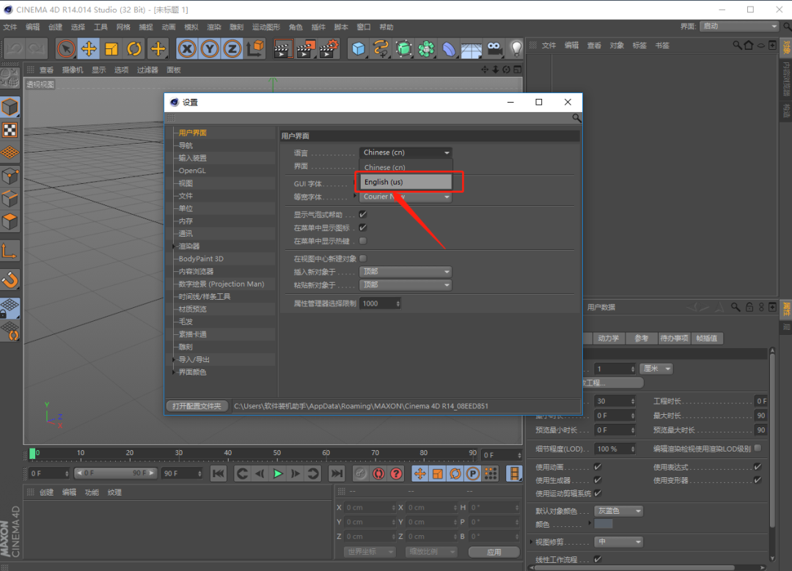The height and width of the screenshot is (571, 792).
Task: Click the red question mark keyframe icon
Action: (x=397, y=474)
